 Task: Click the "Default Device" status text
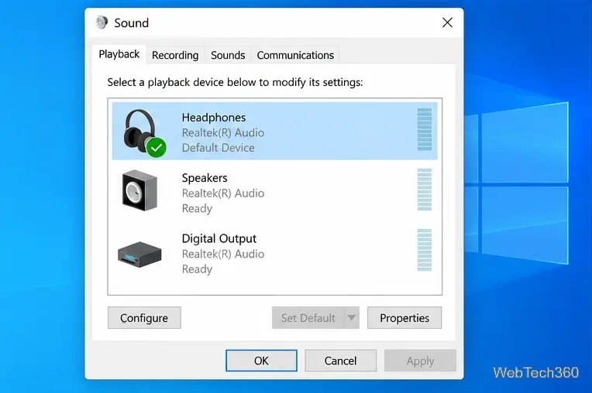point(219,148)
